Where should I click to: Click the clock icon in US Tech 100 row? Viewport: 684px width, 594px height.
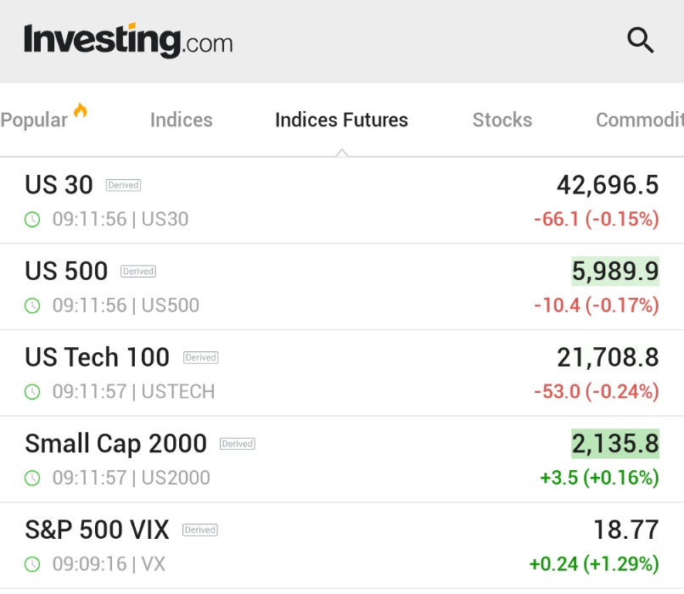point(32,392)
